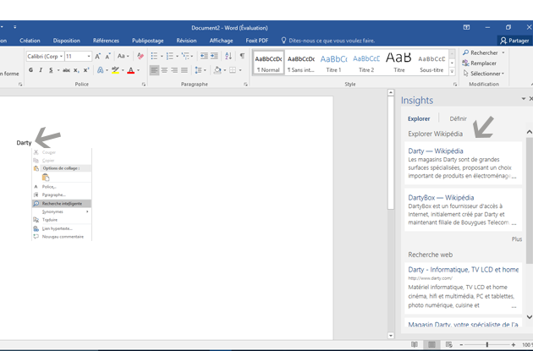Click the grow font size icon
This screenshot has height=351, width=533.
(97, 56)
